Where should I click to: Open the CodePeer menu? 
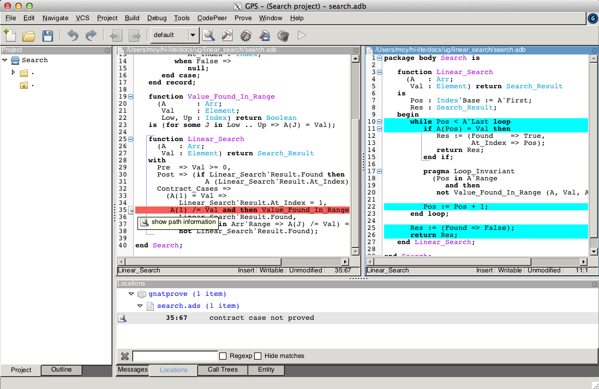pos(212,18)
